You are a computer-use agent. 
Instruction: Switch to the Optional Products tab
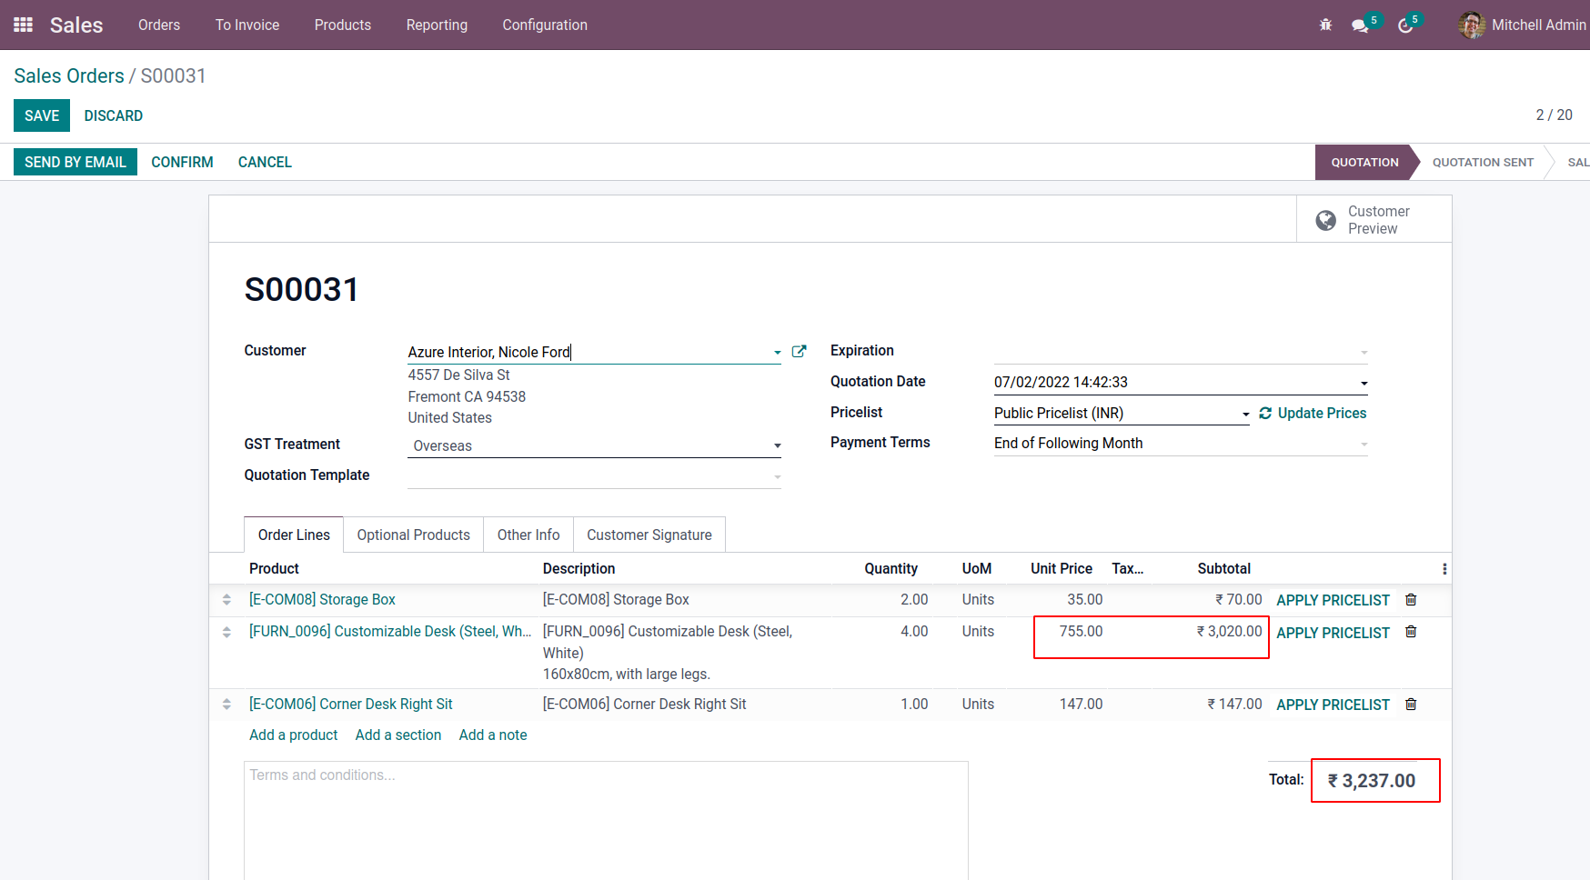(x=413, y=535)
